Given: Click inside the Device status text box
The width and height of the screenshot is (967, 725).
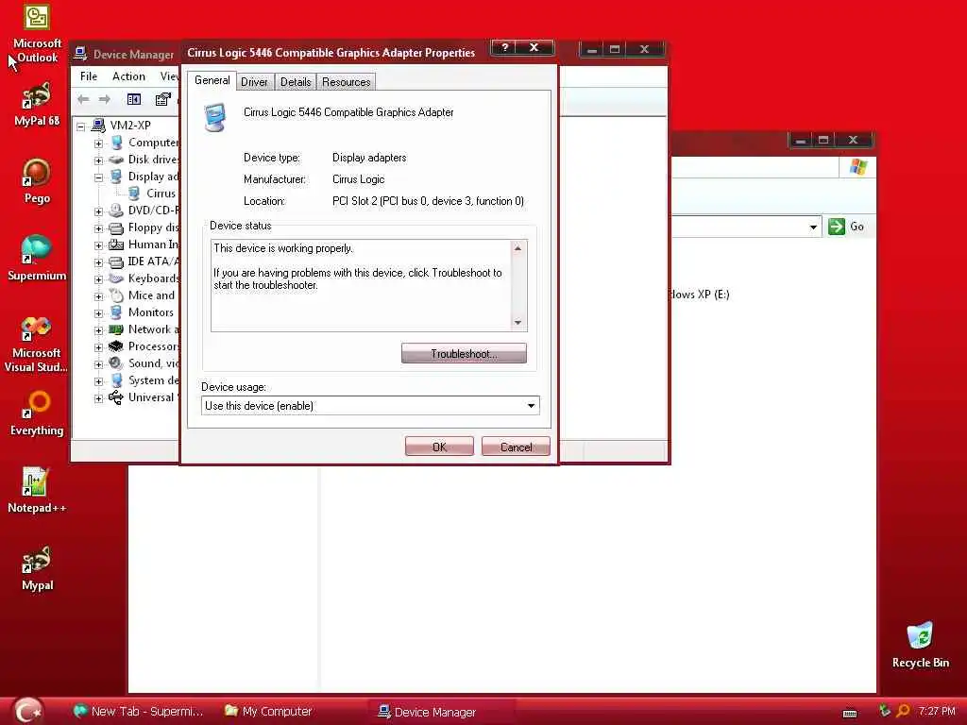Looking at the screenshot, I should click(x=361, y=285).
